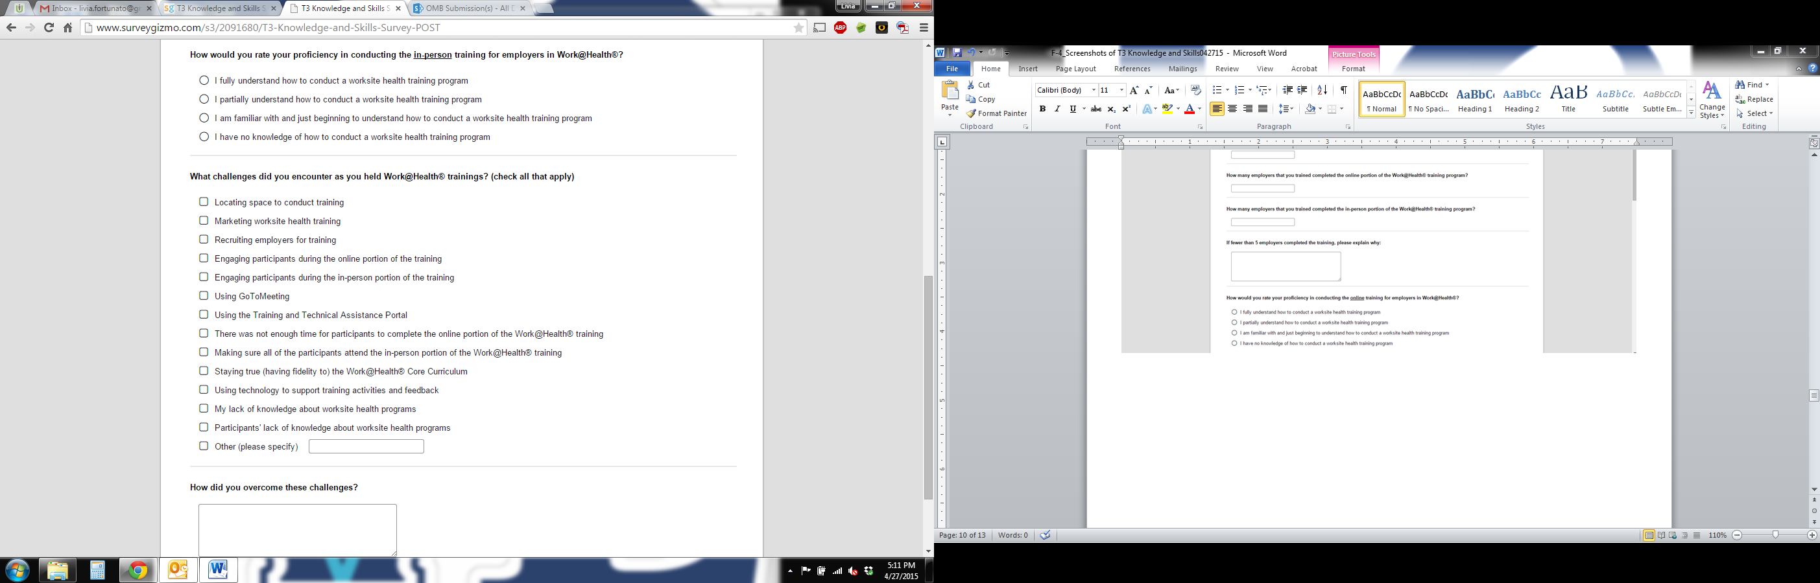Open the Line Spacing dropdown
The image size is (1820, 583).
point(1286,109)
